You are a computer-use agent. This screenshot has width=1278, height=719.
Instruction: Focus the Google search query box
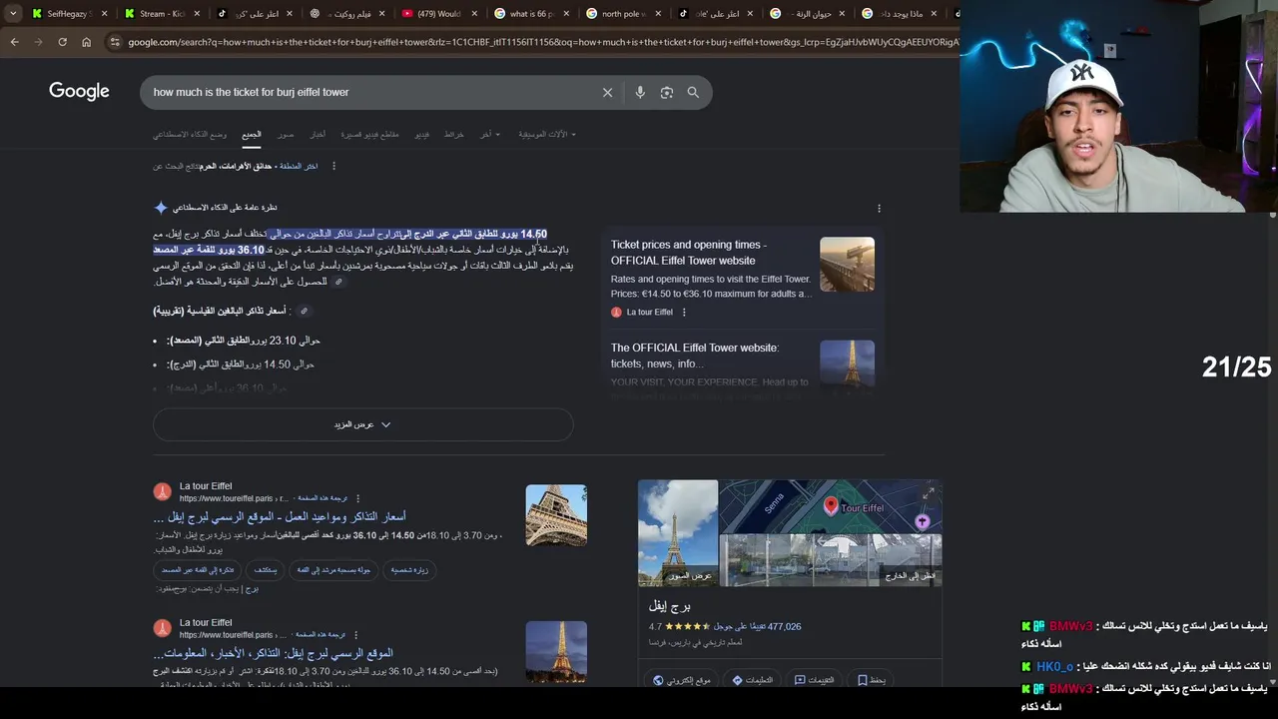(369, 92)
